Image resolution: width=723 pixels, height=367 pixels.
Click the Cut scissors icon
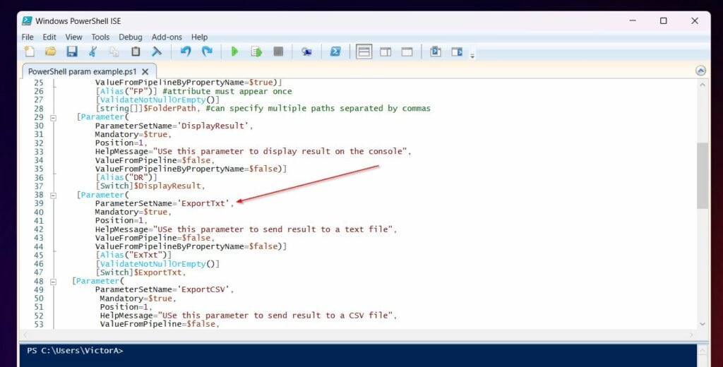(x=93, y=52)
